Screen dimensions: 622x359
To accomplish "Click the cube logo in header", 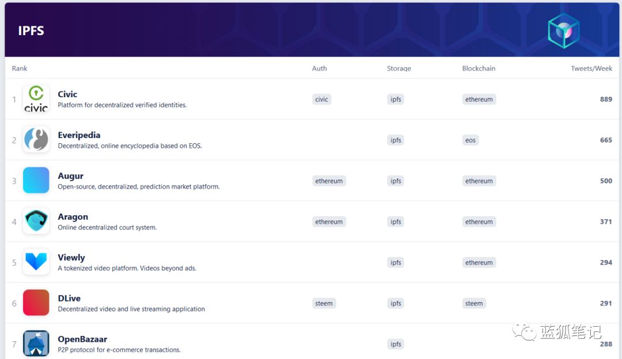I will coord(563,30).
